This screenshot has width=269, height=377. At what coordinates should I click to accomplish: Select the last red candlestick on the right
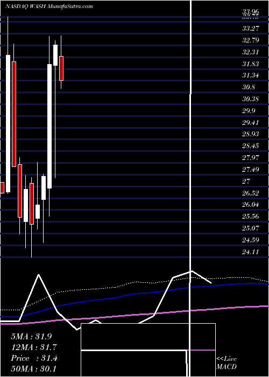point(61,68)
